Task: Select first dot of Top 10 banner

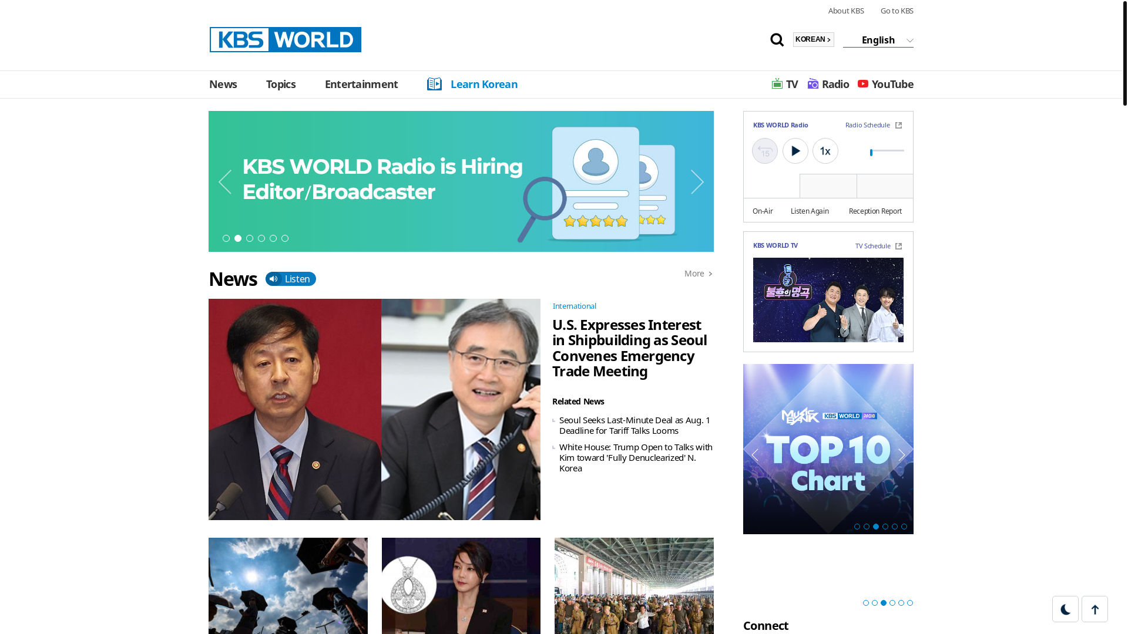Action: pyautogui.click(x=857, y=527)
